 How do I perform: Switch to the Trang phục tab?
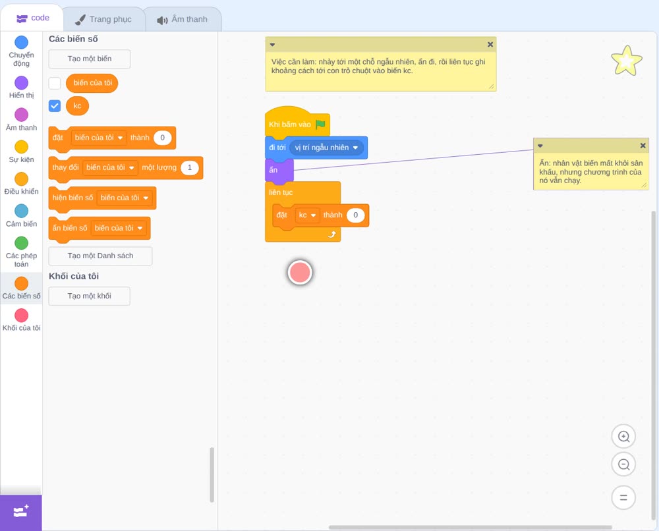coord(104,19)
